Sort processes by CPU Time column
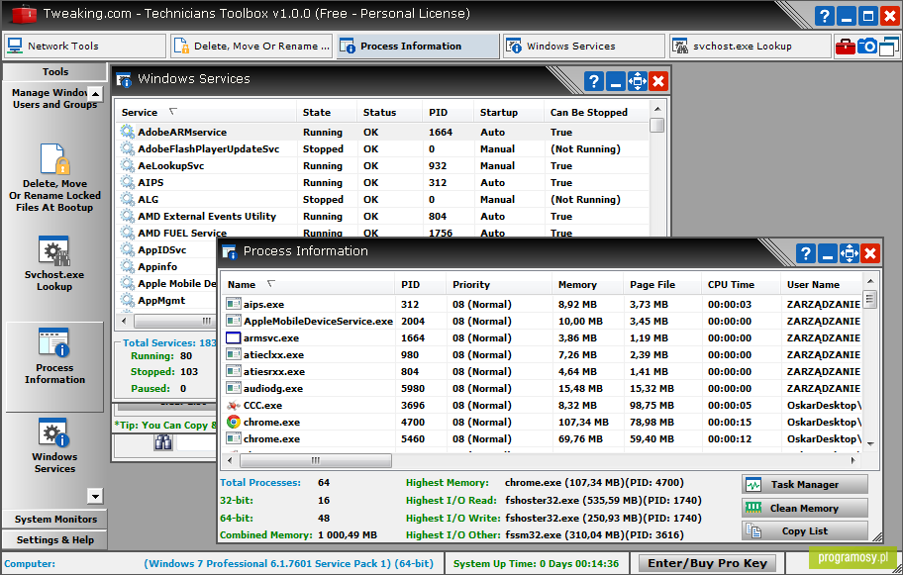The height and width of the screenshot is (575, 903). click(742, 284)
